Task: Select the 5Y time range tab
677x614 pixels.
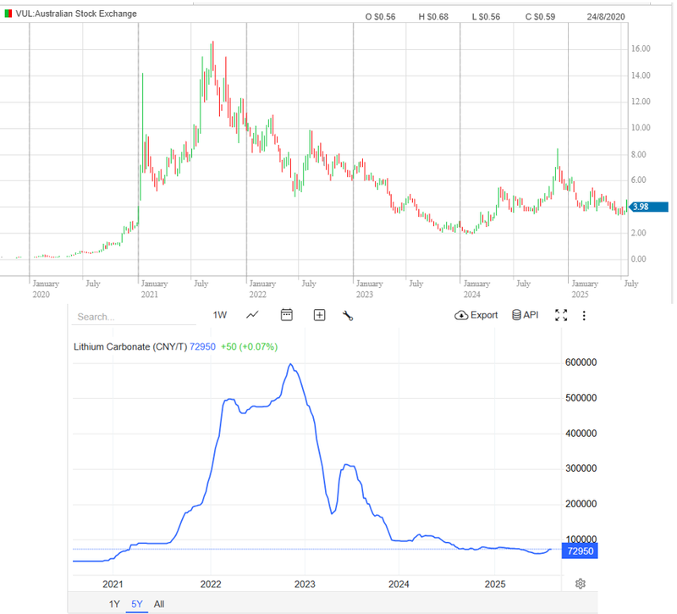Action: tap(137, 604)
